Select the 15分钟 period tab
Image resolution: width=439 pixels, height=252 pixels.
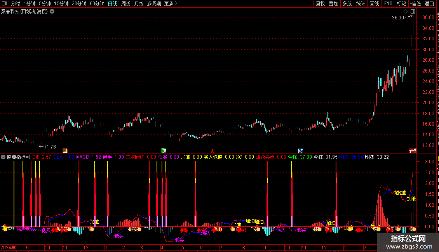[61, 3]
